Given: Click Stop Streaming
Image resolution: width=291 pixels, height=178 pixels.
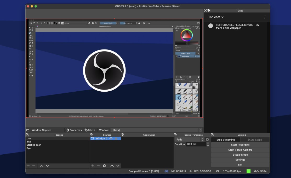Looking at the screenshot, I should [225, 139].
